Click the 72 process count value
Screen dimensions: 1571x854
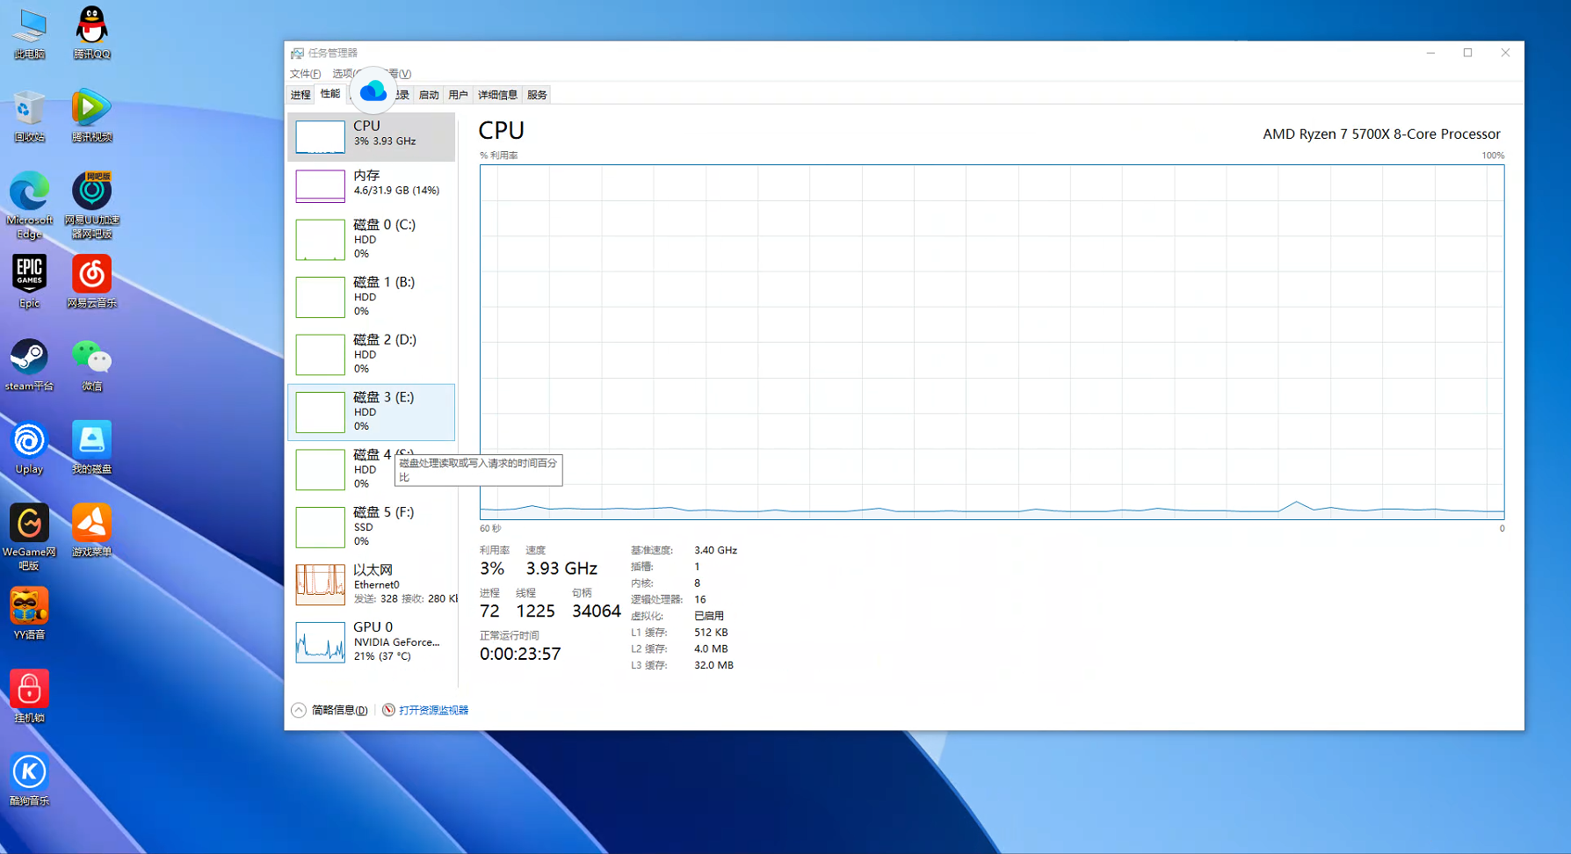(489, 611)
